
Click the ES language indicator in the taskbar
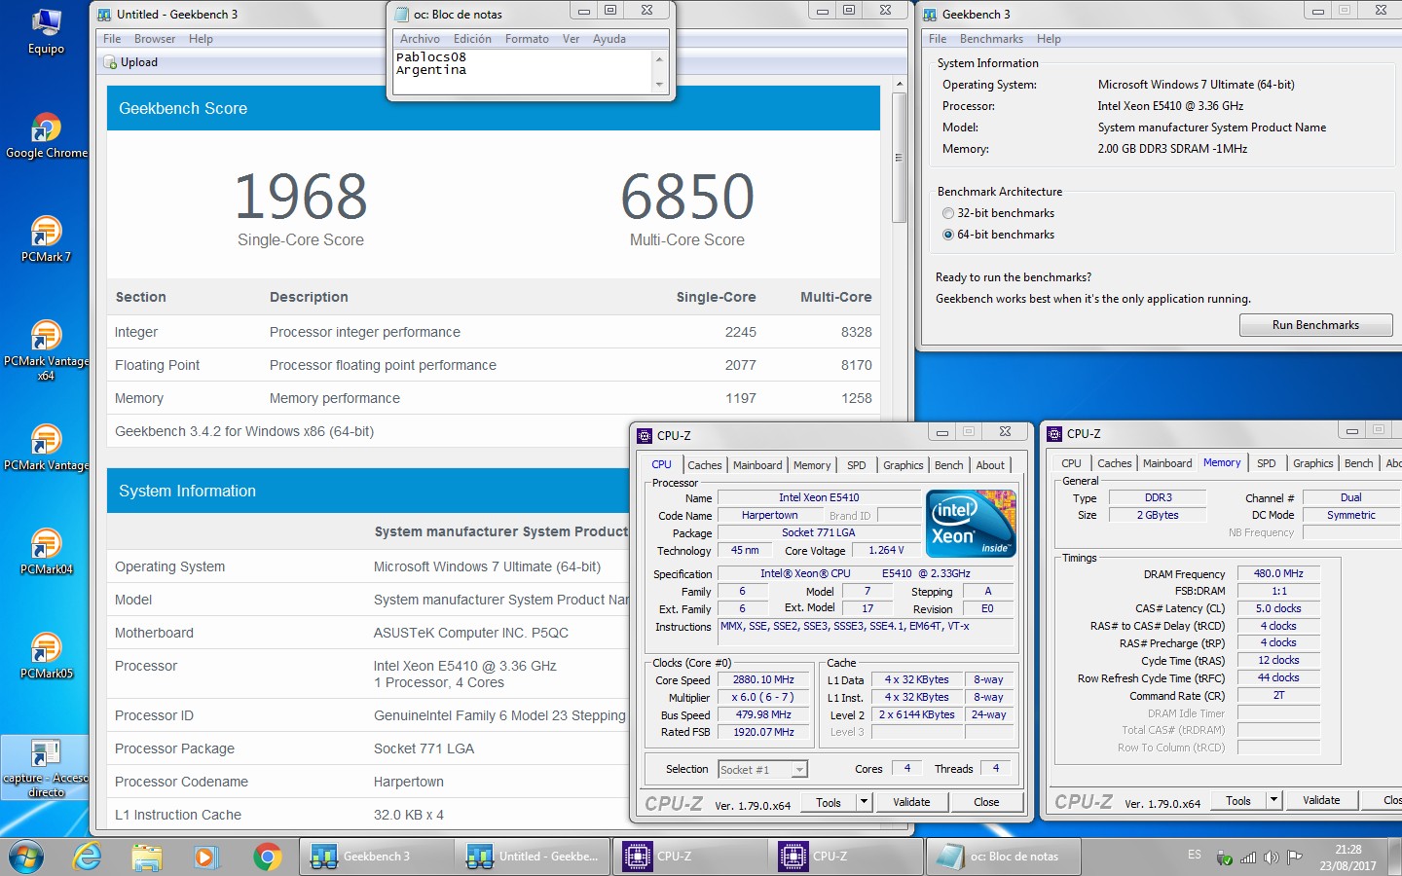tap(1195, 855)
